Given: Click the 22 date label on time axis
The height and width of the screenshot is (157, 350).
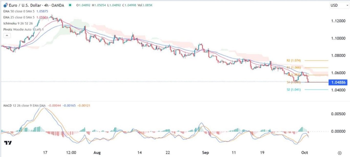Looking at the screenshot, I should tap(168, 153).
